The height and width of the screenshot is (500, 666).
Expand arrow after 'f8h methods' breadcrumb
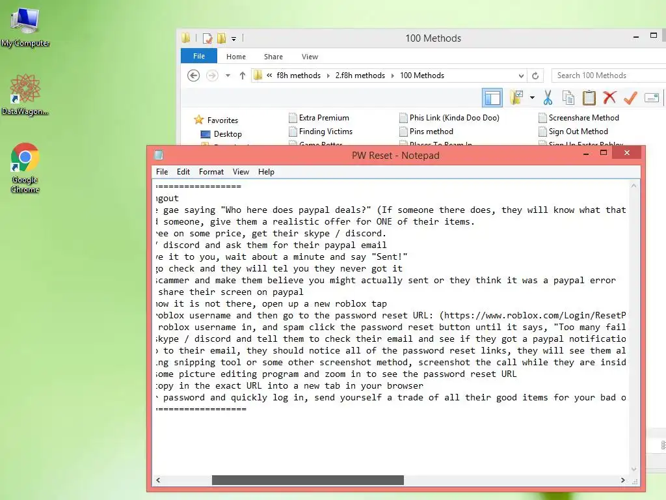328,76
